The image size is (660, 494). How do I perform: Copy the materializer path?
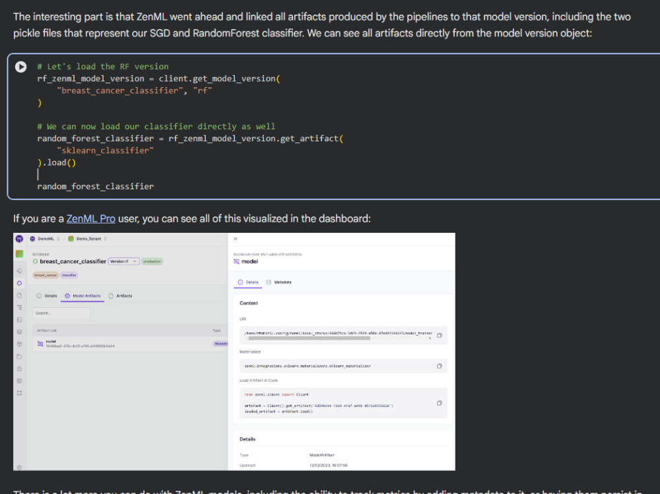tap(440, 366)
